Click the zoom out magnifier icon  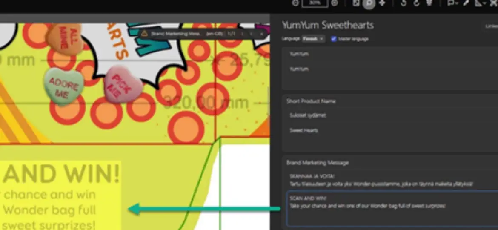pyautogui.click(x=296, y=3)
